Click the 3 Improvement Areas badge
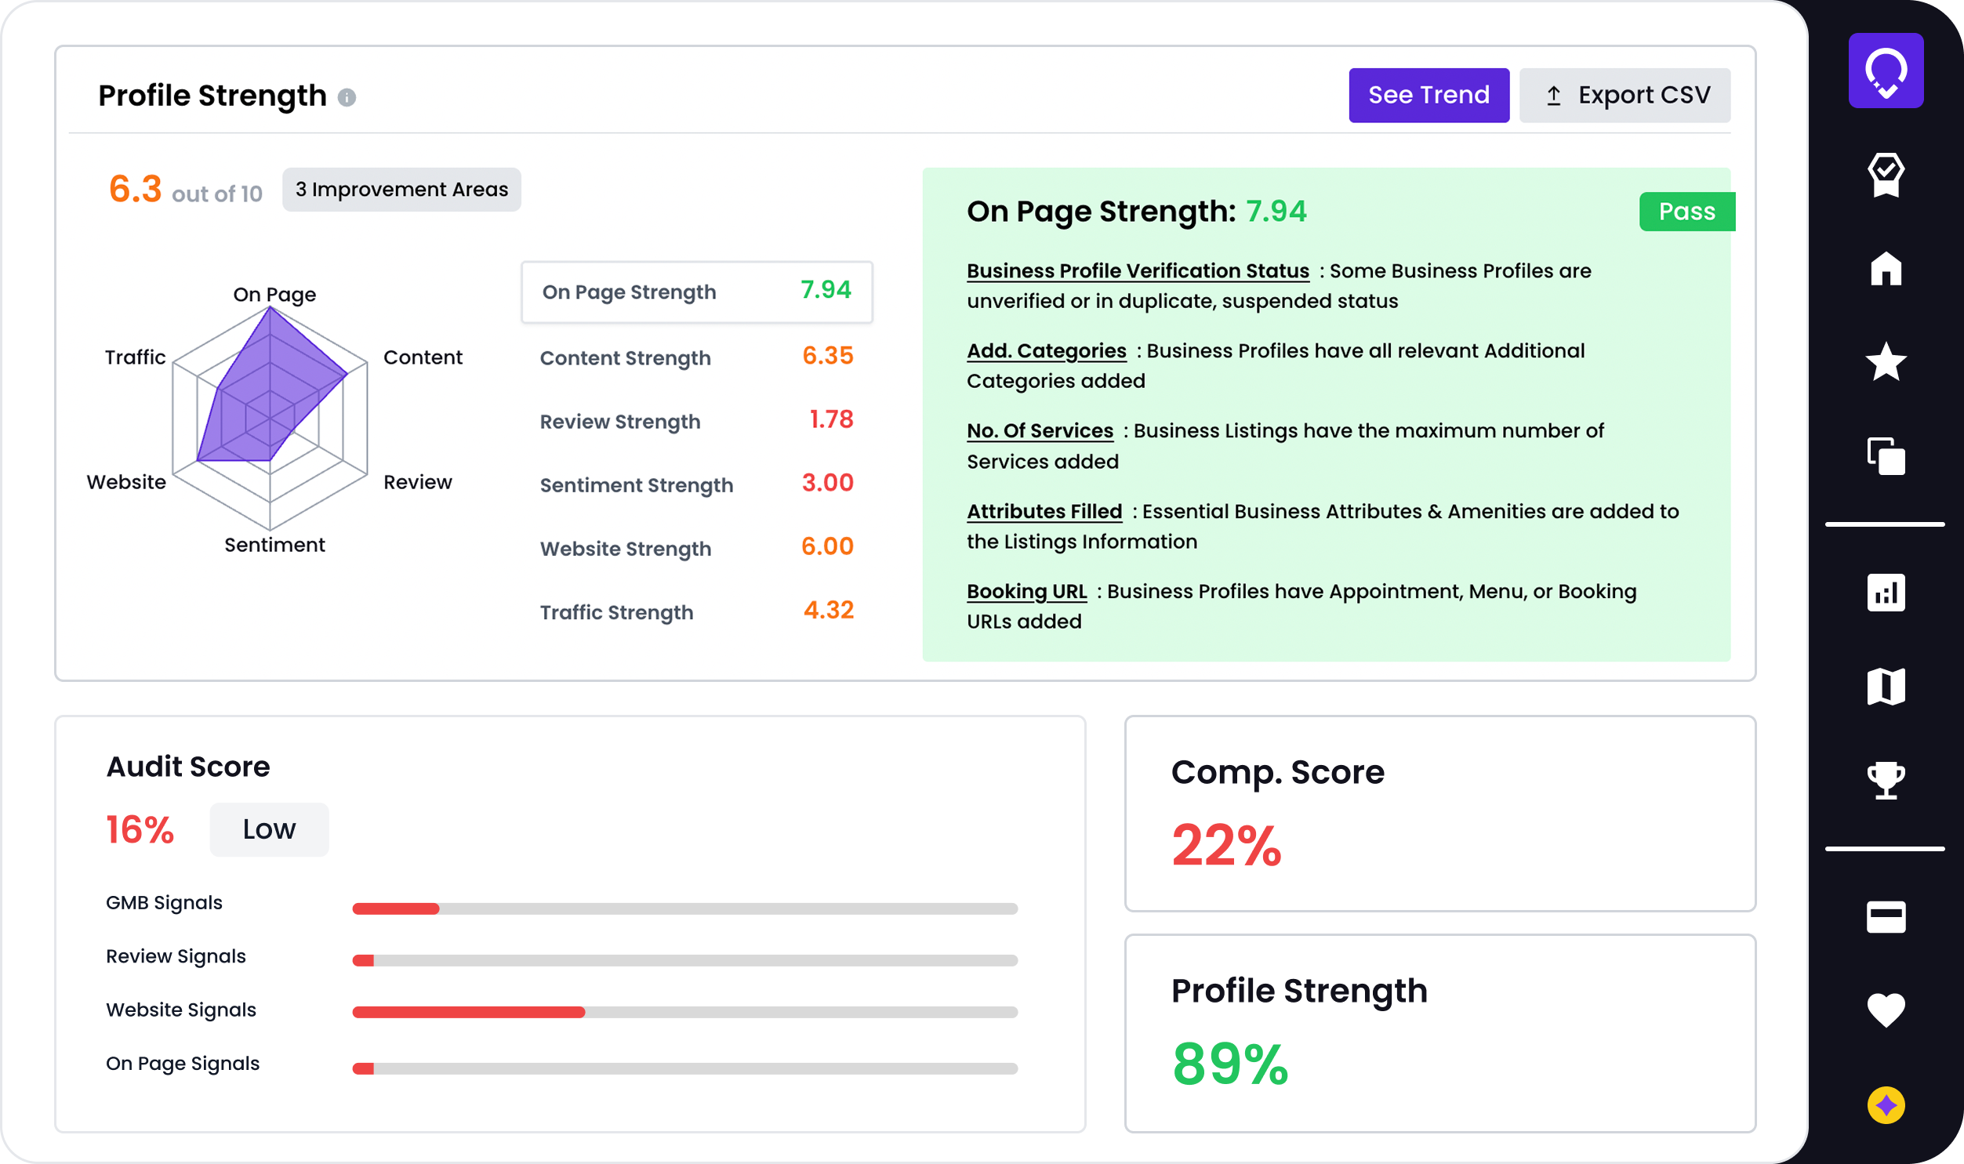 tap(401, 189)
